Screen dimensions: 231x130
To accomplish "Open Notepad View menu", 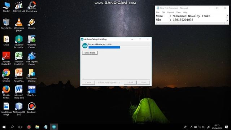I will (x=178, y=12).
